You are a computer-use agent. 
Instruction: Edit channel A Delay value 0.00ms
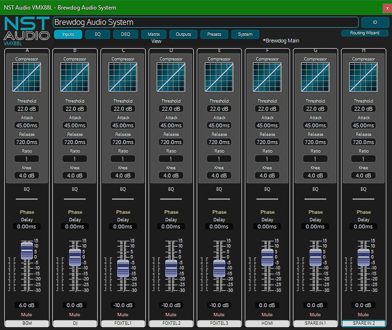[x=27, y=227]
